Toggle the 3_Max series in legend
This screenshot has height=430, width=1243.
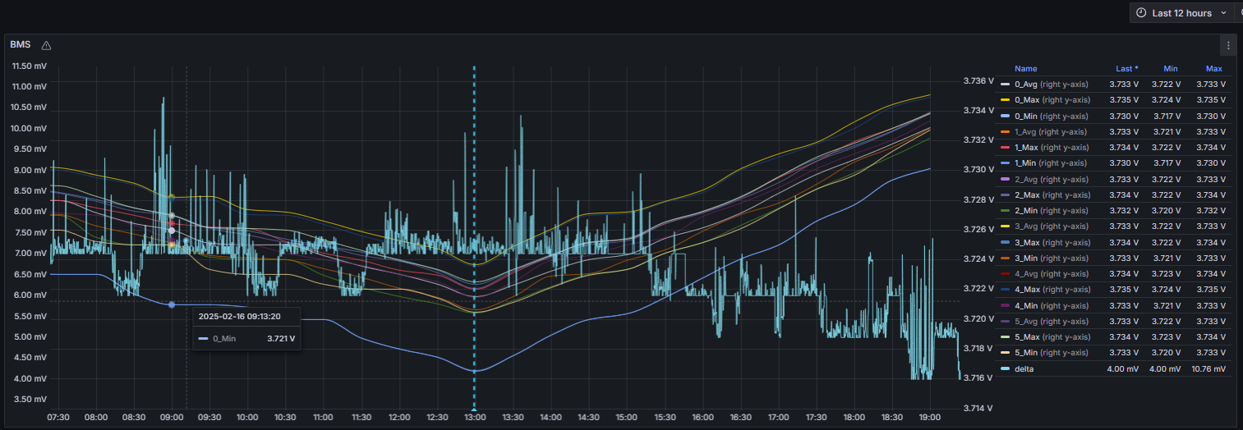point(1026,243)
